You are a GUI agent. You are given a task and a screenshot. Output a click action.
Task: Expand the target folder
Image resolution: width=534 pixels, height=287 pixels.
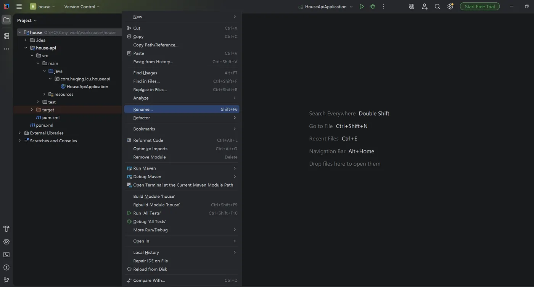[32, 110]
